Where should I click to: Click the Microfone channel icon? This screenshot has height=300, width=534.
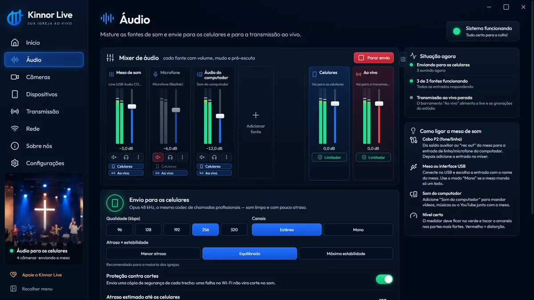[155, 73]
